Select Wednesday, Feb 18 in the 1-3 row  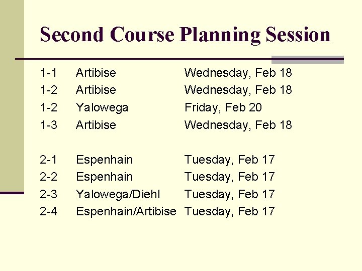coord(238,125)
